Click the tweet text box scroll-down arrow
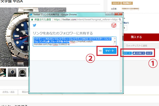Viewport: 159px width, 106px height. (115, 42)
